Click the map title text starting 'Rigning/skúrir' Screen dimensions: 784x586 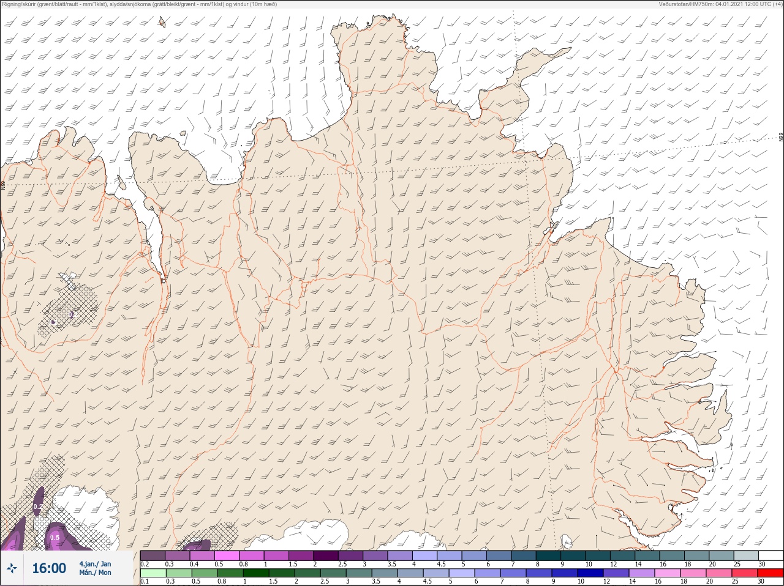click(x=140, y=4)
